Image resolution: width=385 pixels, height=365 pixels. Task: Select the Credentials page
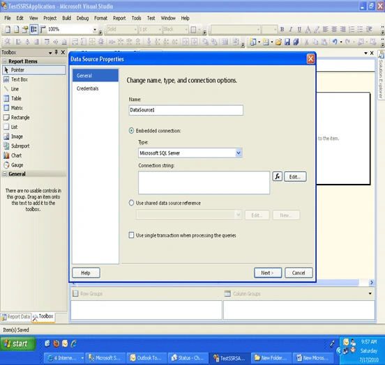pyautogui.click(x=88, y=88)
